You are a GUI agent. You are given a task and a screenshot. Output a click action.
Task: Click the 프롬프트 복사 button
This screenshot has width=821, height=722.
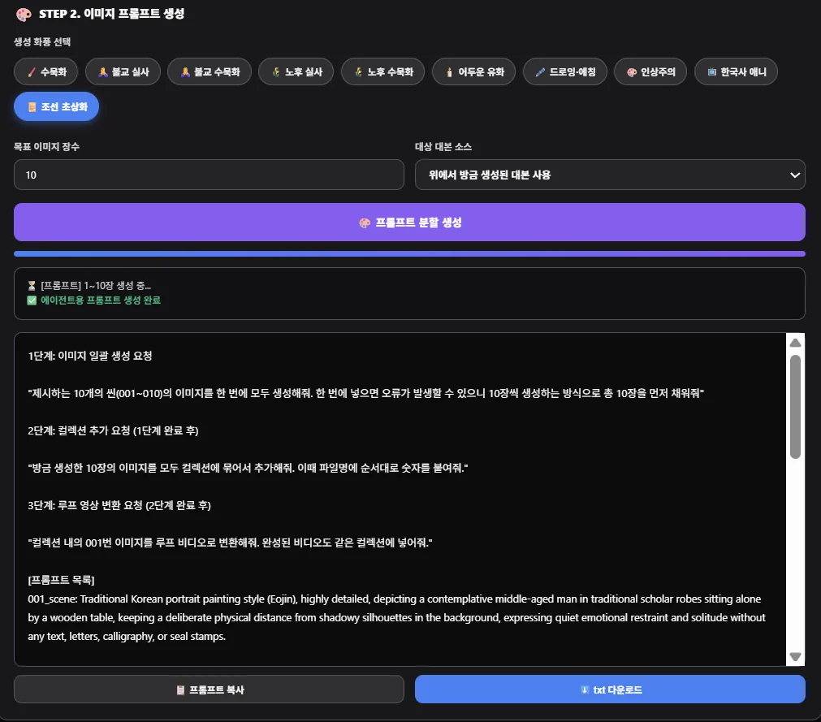pyautogui.click(x=209, y=690)
